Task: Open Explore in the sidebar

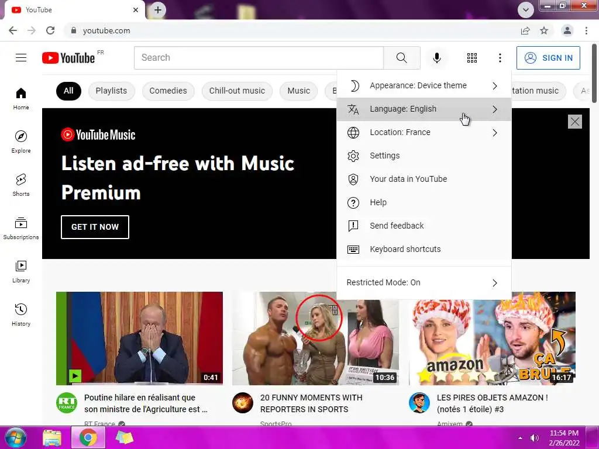Action: [21, 141]
